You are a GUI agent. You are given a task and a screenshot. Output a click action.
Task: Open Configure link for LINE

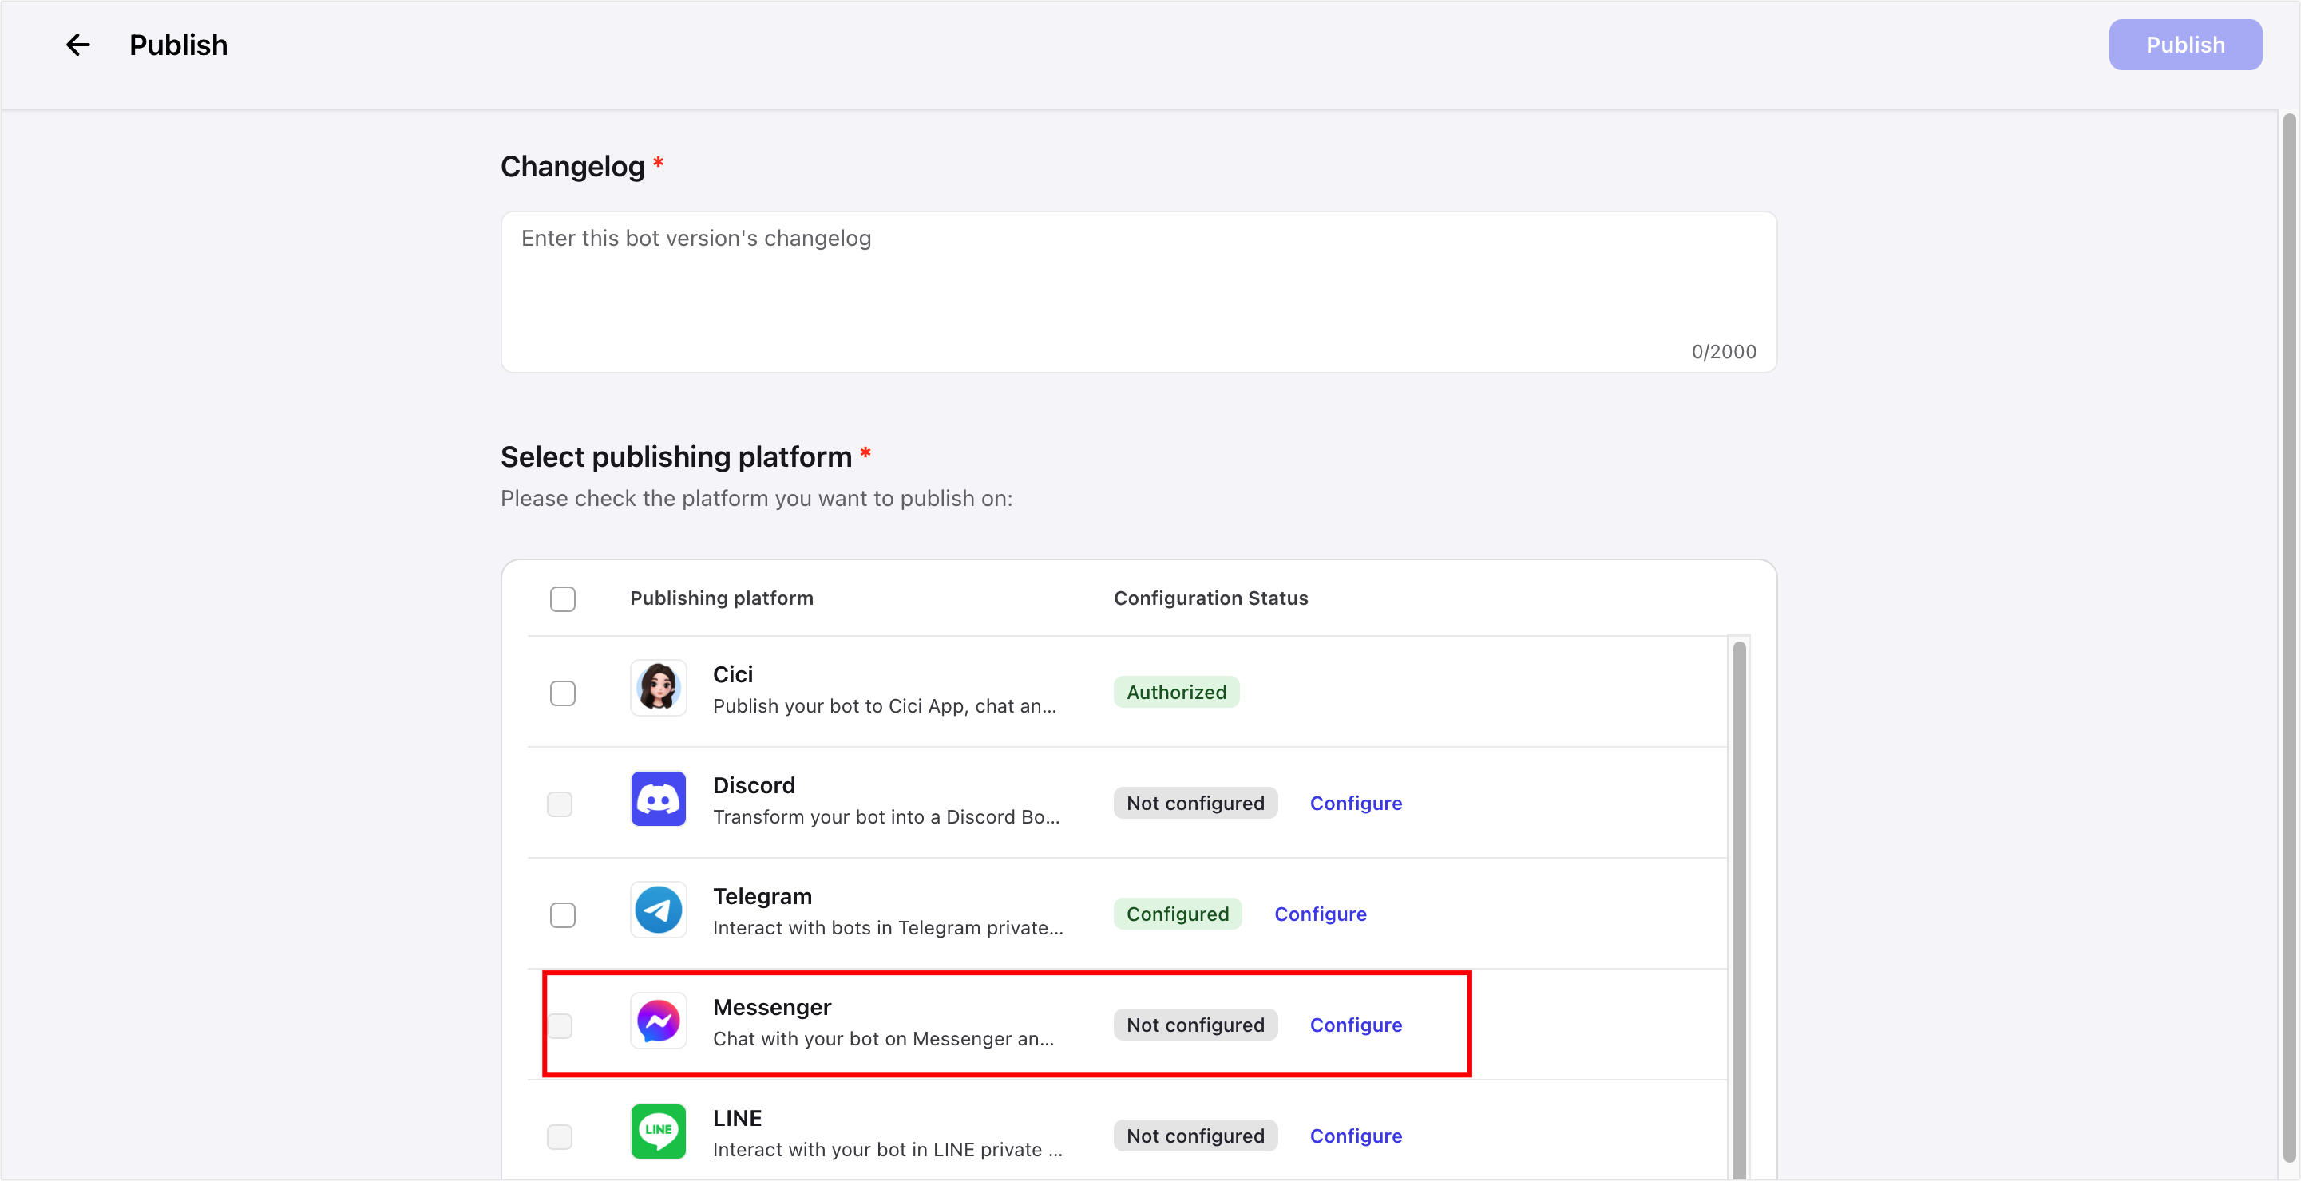pos(1355,1136)
